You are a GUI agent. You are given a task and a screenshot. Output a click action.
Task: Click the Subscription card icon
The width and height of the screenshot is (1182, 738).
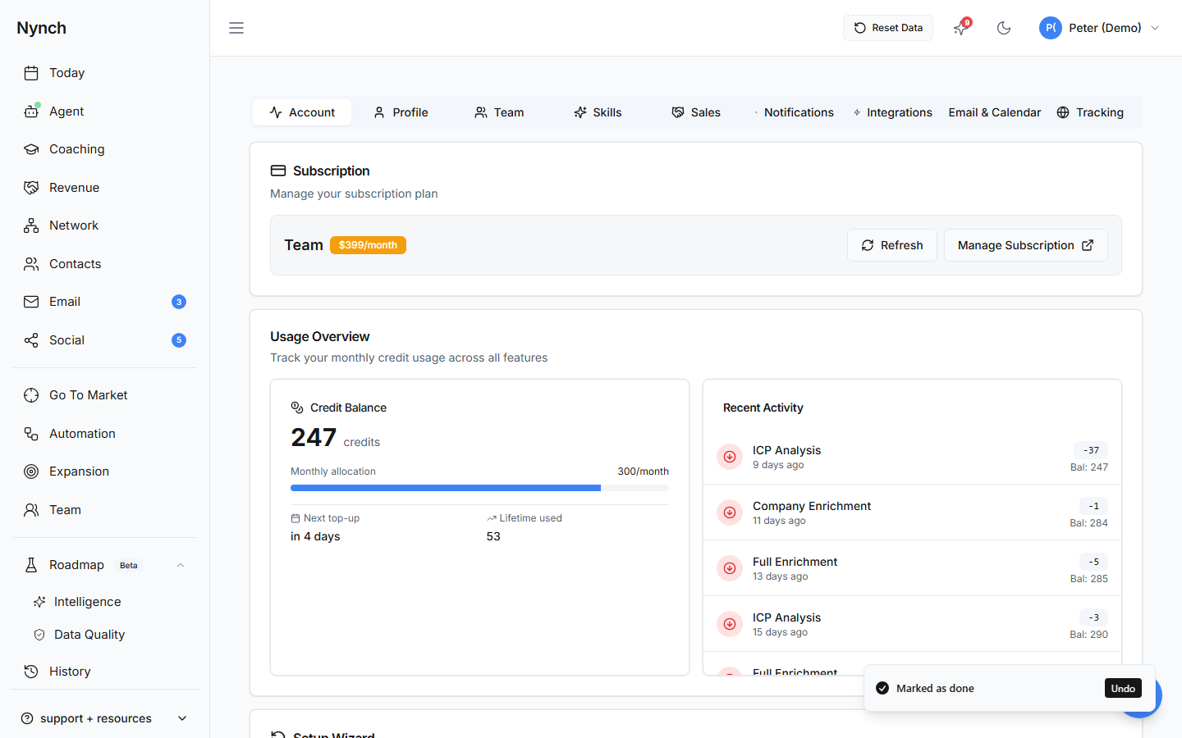click(x=278, y=171)
